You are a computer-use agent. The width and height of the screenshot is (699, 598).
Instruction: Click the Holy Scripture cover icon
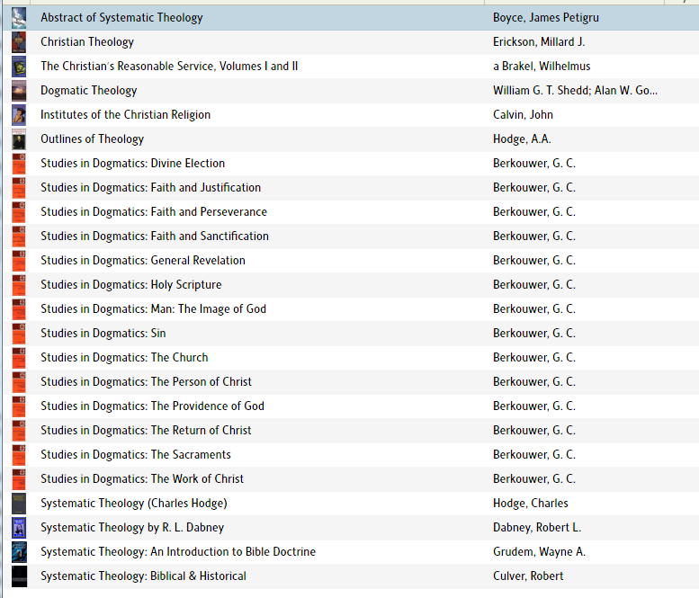19,285
